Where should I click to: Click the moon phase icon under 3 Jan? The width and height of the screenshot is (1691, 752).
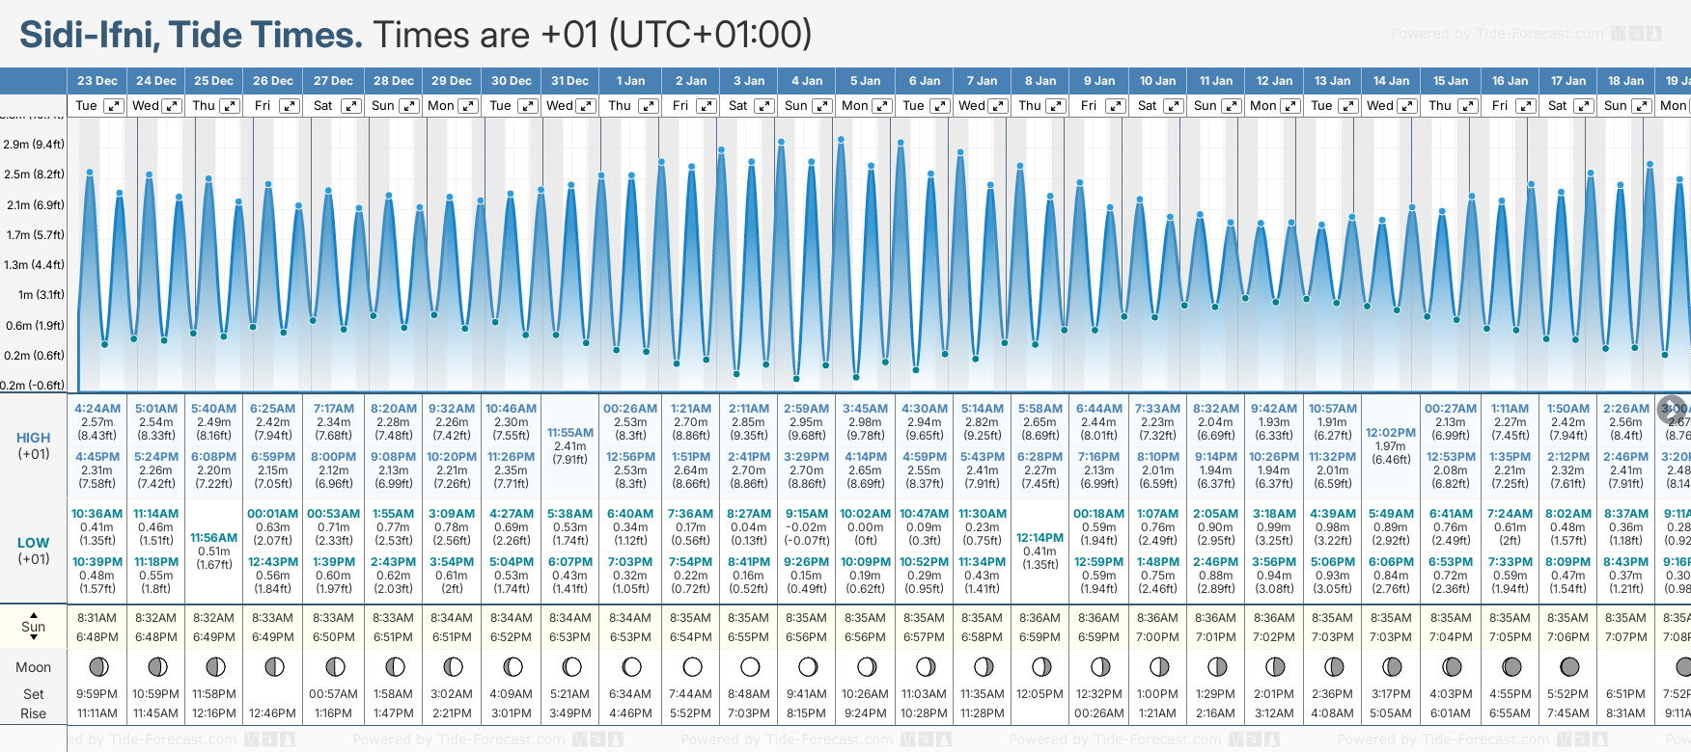750,667
